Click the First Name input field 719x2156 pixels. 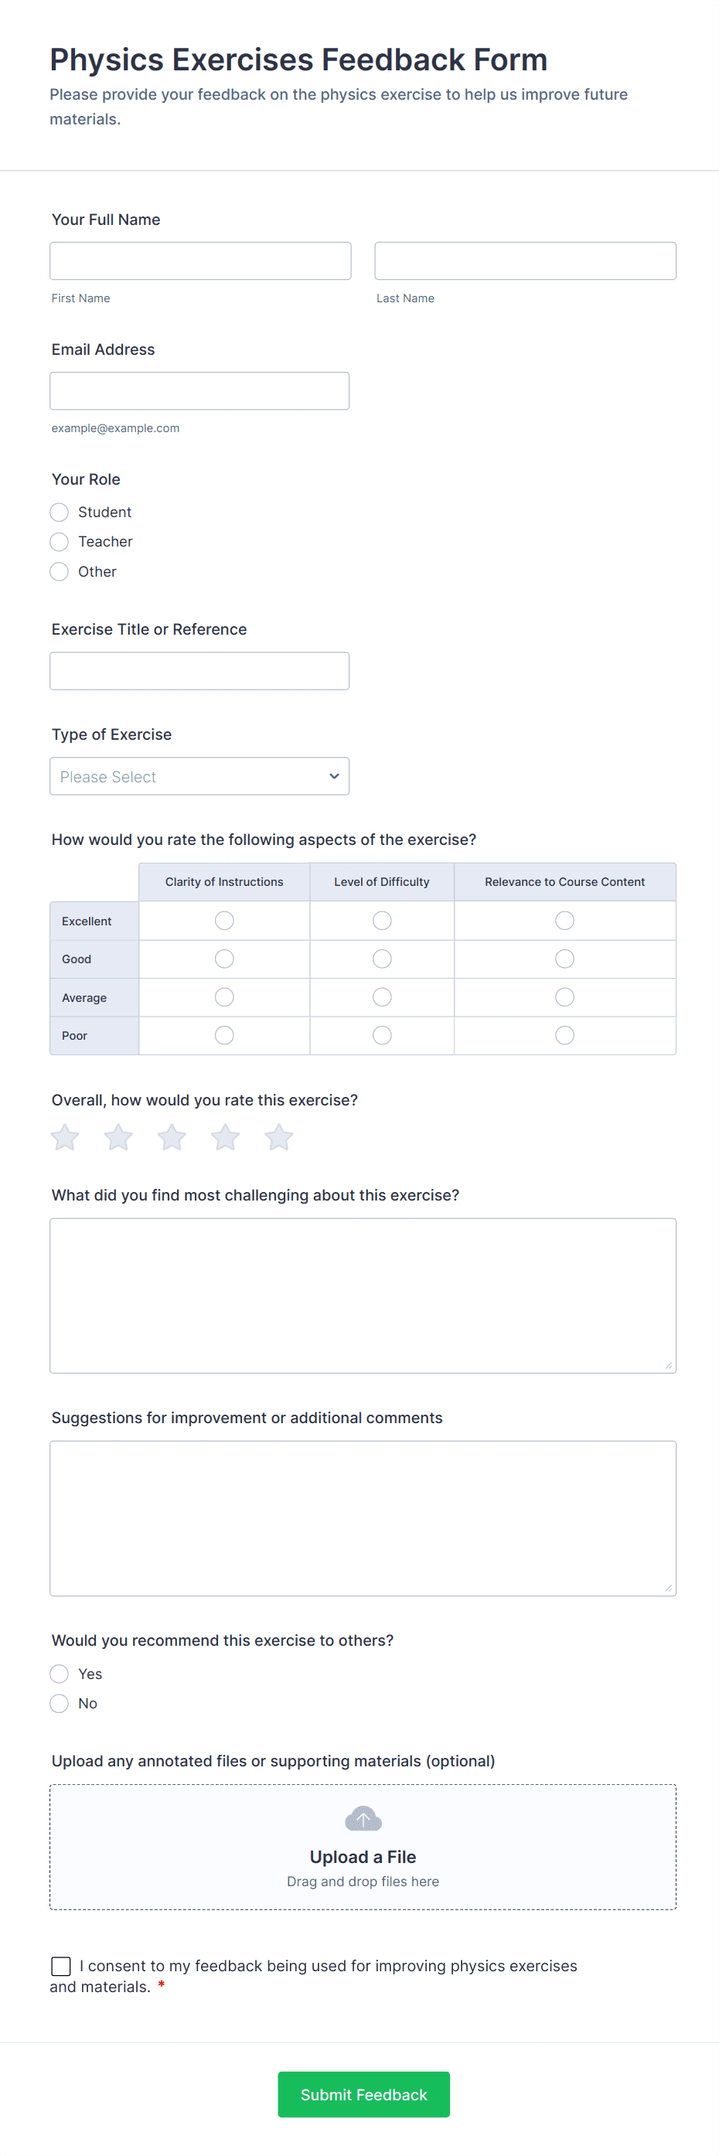click(200, 261)
